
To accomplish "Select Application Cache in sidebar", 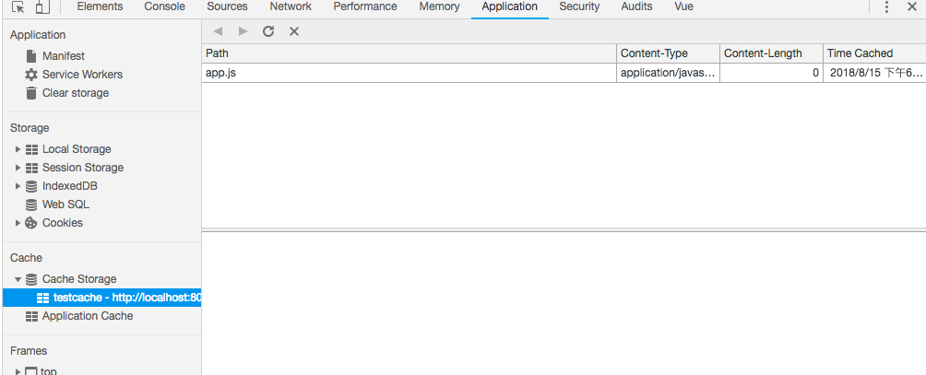I will [x=87, y=316].
